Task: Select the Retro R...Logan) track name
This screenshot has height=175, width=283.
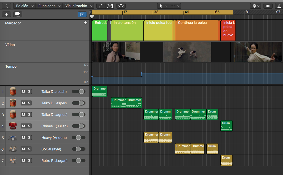Action: pyautogui.click(x=54, y=160)
